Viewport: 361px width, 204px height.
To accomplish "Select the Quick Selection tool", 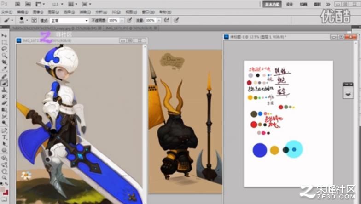I will [4, 55].
